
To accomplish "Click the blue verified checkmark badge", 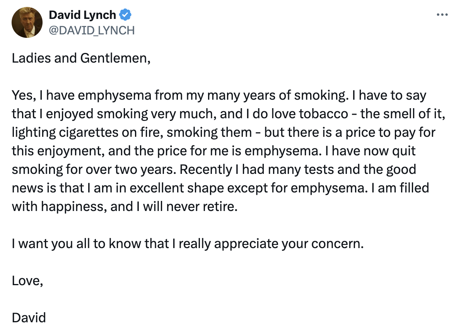I will click(125, 15).
